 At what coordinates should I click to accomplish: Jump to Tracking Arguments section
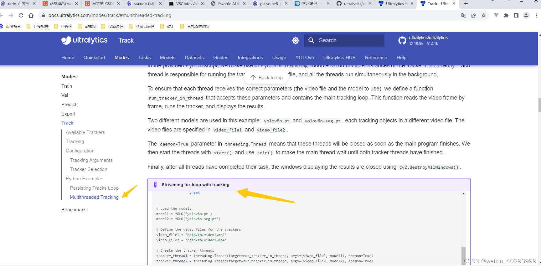coord(91,160)
